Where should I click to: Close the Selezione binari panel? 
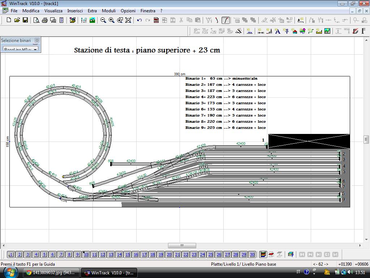click(x=37, y=41)
